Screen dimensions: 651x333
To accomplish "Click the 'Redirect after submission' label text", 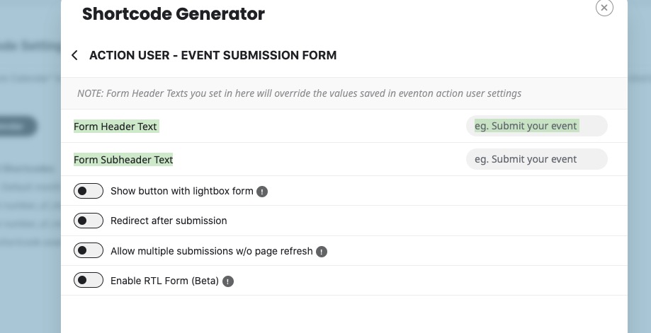I will click(x=169, y=221).
